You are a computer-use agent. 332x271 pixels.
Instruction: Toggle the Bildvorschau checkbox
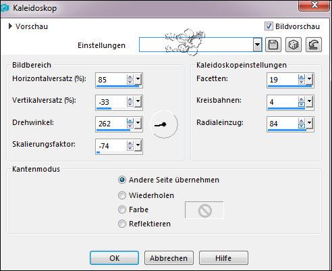tap(269, 26)
